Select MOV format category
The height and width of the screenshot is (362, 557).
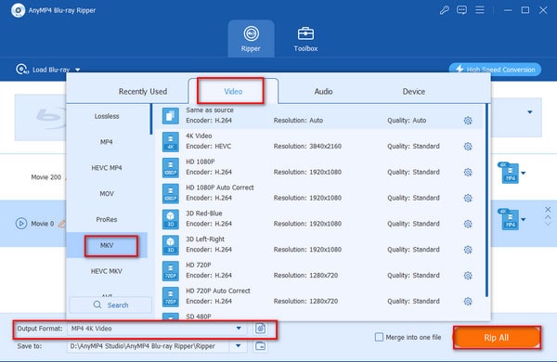click(107, 194)
